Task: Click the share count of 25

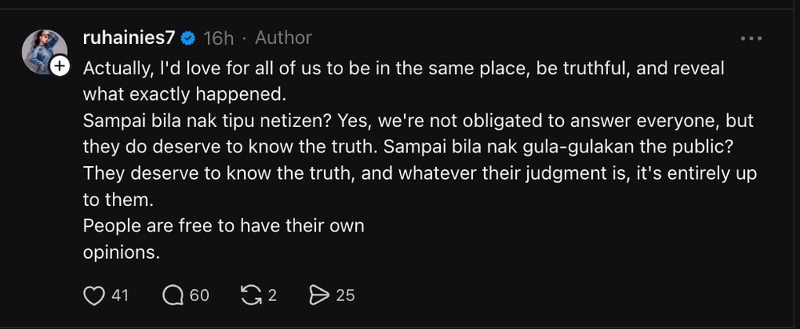Action: pyautogui.click(x=345, y=295)
